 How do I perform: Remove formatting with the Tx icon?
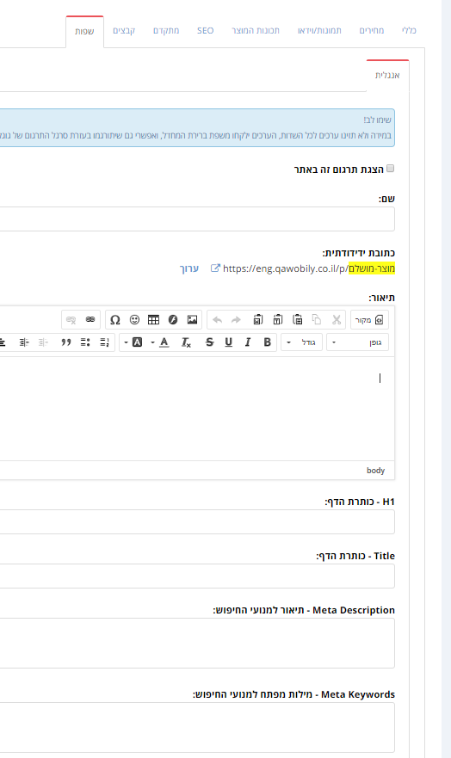[186, 342]
